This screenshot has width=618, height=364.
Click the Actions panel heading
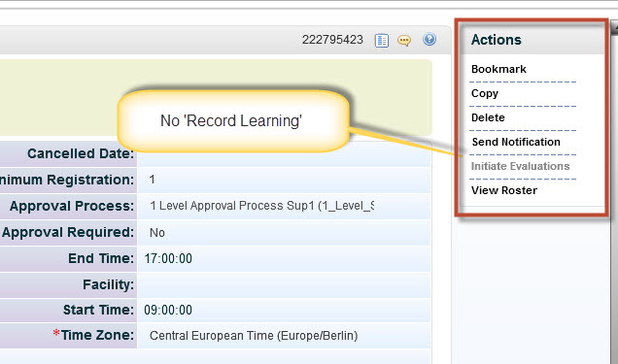(497, 40)
